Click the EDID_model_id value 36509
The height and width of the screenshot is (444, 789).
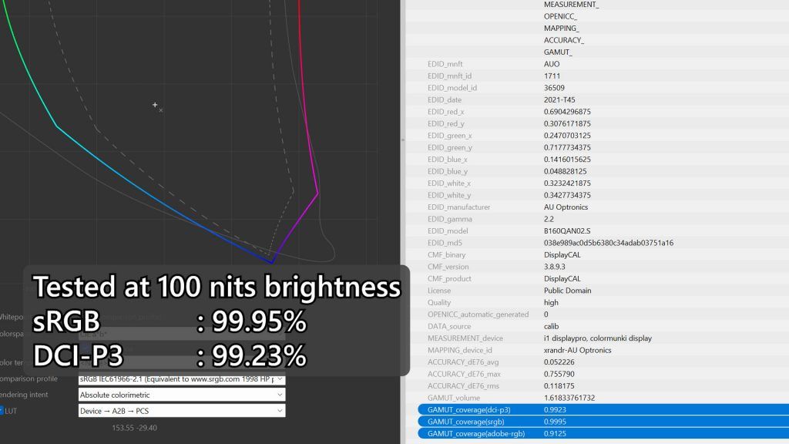tap(554, 88)
